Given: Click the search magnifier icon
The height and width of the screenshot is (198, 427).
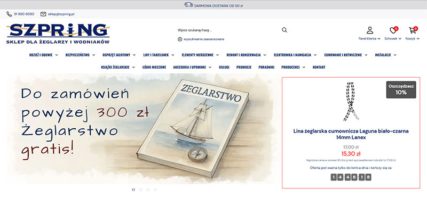Looking at the screenshot, I should (x=284, y=30).
